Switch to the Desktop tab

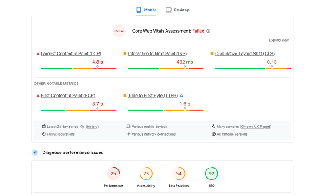177,10
